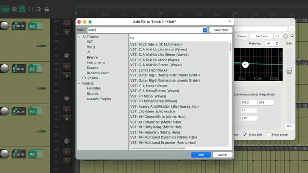Select EQ band 4 handle on the graph
308x173 pixels.
coord(245,64)
